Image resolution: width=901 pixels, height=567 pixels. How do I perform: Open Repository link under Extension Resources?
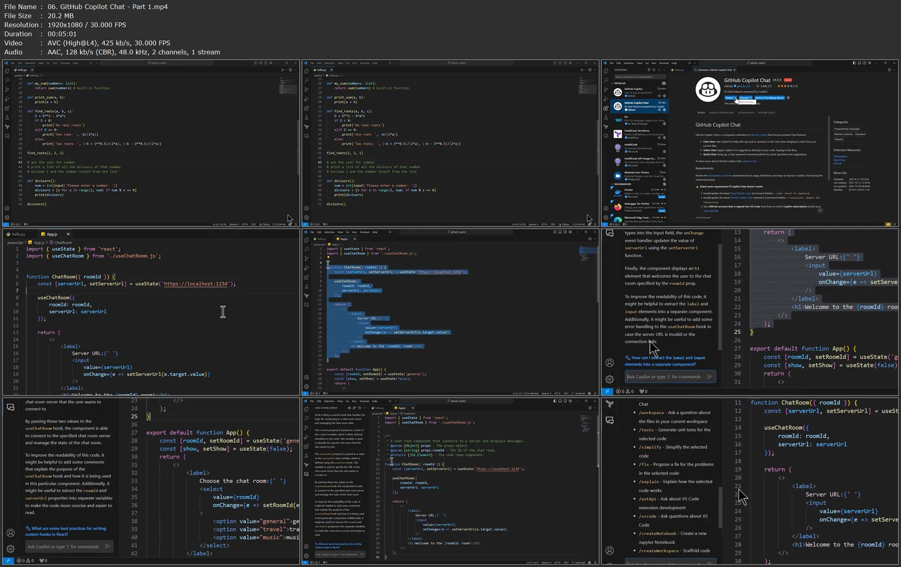839,160
